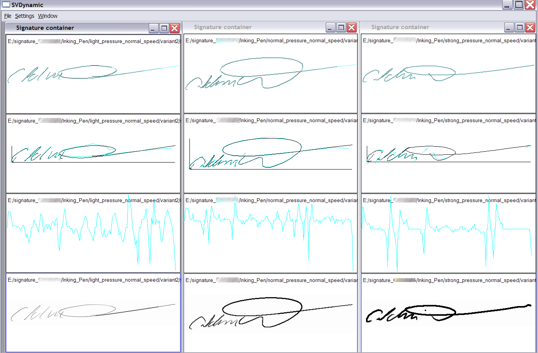Close the main SVDynamic window

(x=530, y=5)
